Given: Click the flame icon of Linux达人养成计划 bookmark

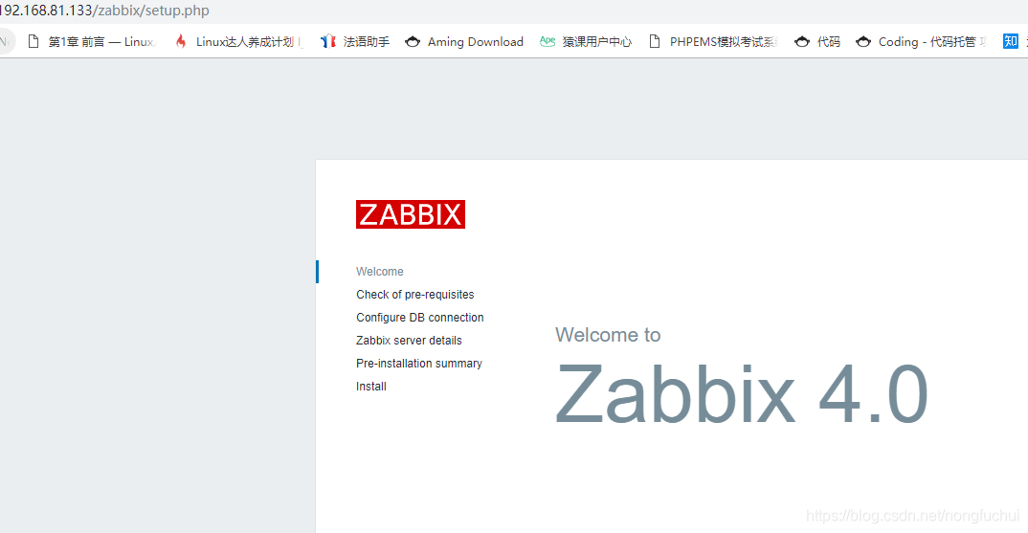Looking at the screenshot, I should point(181,42).
